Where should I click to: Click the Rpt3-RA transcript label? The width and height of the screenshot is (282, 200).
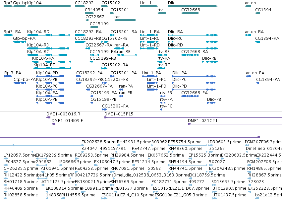12,32
